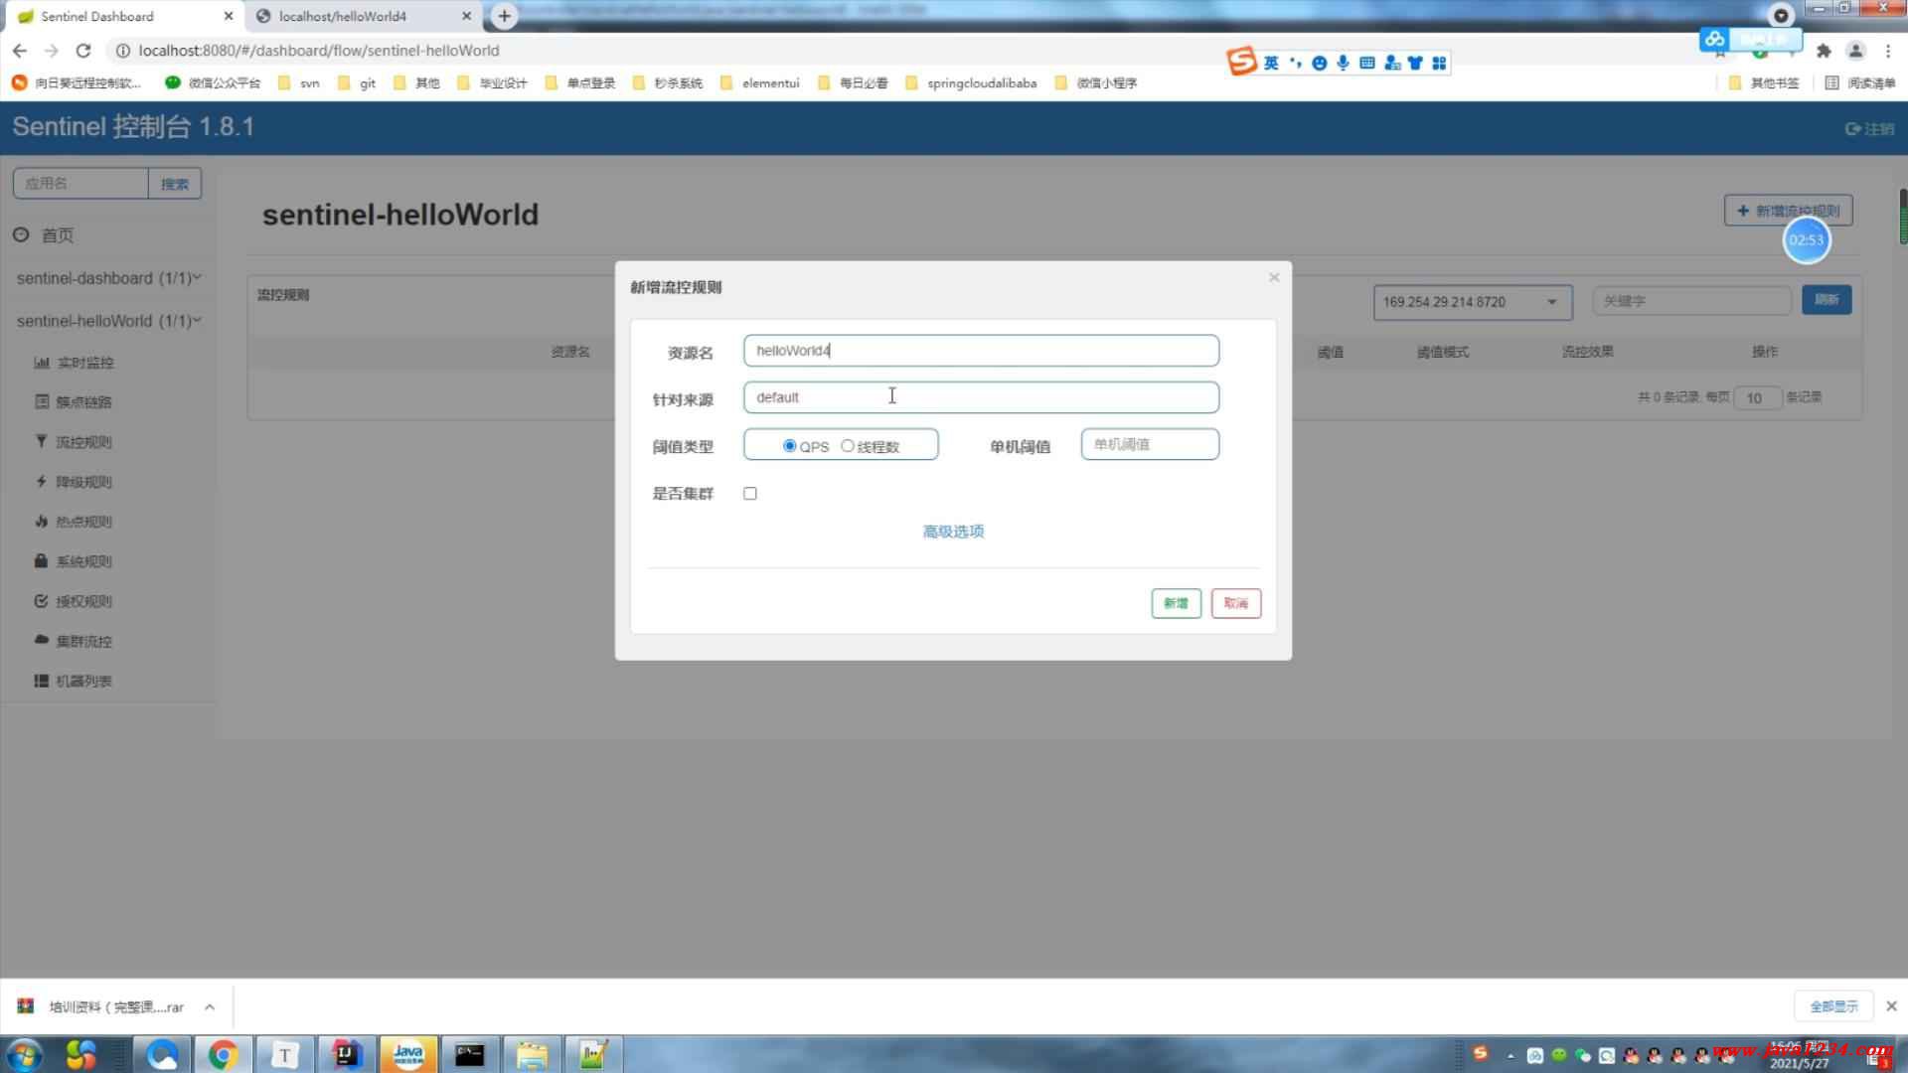The image size is (1908, 1073).
Task: Open the Windows Start button
Action: pyautogui.click(x=24, y=1054)
